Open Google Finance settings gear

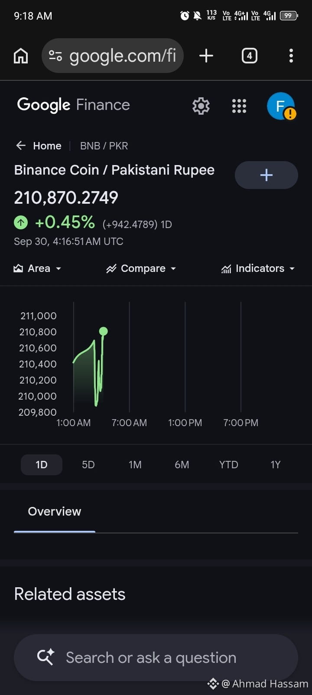coord(201,106)
